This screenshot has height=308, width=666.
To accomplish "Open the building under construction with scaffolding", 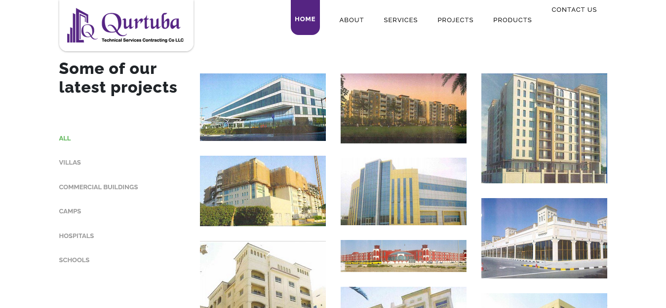I will pyautogui.click(x=263, y=191).
